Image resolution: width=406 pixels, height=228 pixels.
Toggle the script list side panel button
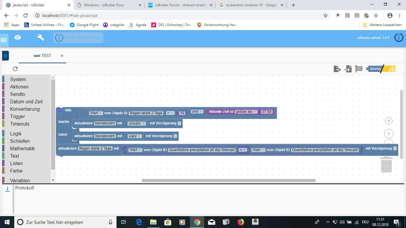click(5, 56)
